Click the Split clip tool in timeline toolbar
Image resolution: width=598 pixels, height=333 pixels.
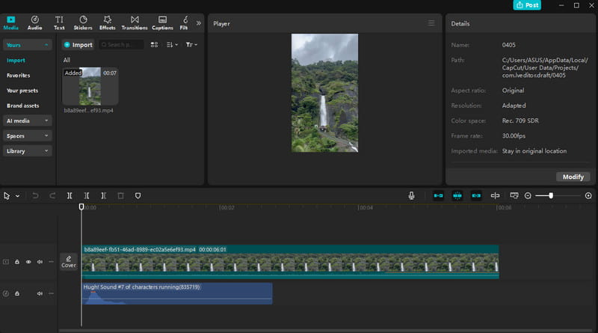tap(70, 195)
